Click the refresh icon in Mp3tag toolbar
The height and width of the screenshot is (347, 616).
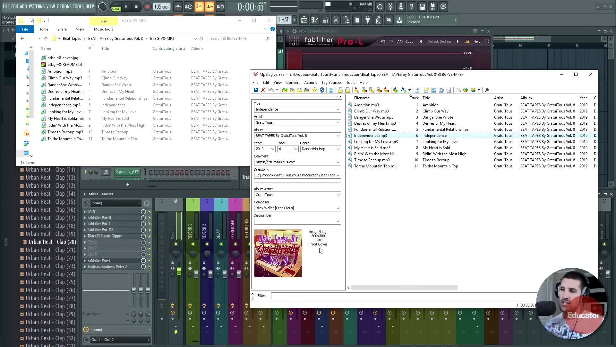click(x=322, y=90)
